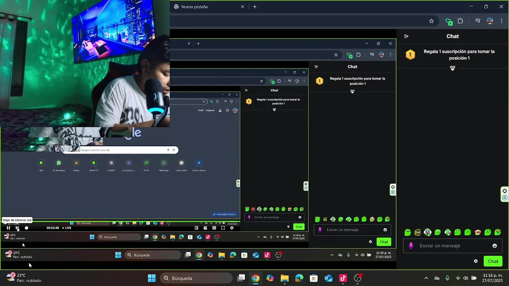Open the emoji picker in outermost chat input
This screenshot has height=286, width=509.
(x=495, y=246)
